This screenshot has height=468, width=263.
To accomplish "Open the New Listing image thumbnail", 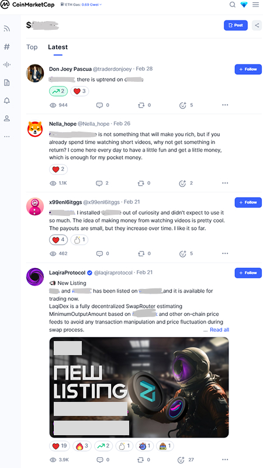I will (139, 387).
